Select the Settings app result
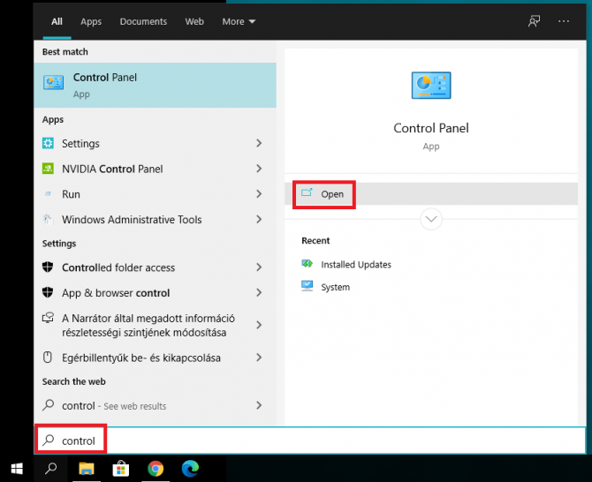 155,143
